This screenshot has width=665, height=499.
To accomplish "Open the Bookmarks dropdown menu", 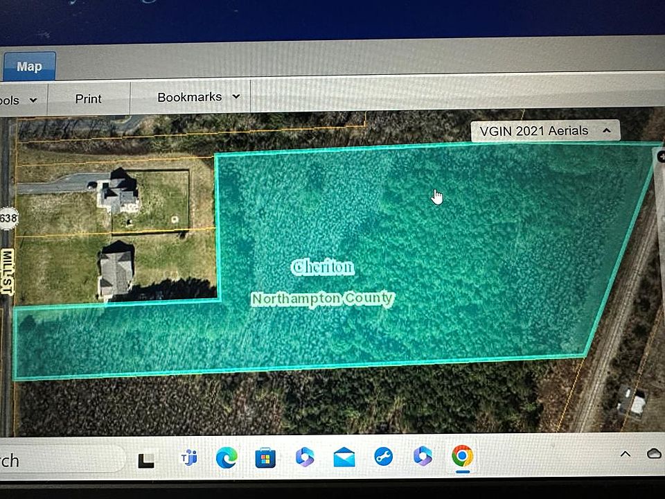I will (x=198, y=97).
